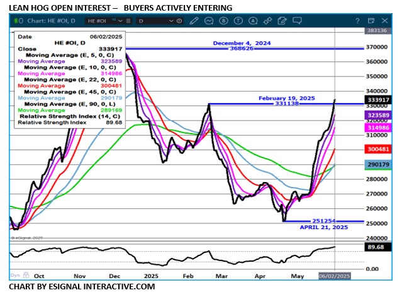Click the clock icon beside interval box
The image size is (402, 300).
[x=180, y=21]
